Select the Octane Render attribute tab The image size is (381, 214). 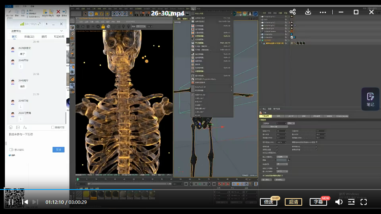(x=342, y=116)
